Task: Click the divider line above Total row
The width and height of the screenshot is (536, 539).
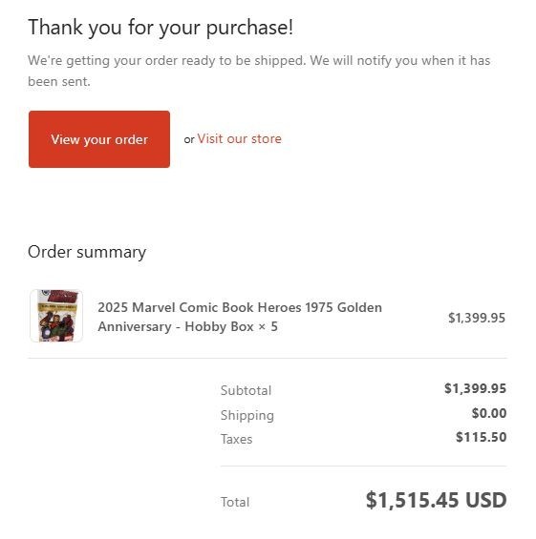Action: (x=363, y=466)
